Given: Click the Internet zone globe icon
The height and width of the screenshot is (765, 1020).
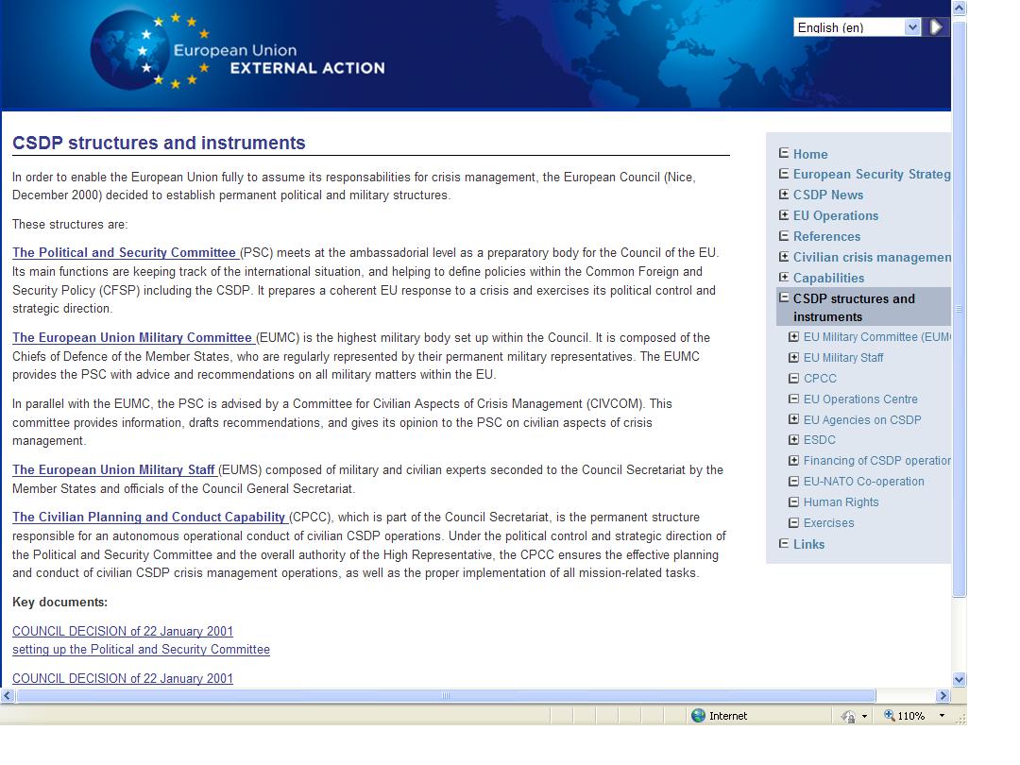Looking at the screenshot, I should point(699,716).
